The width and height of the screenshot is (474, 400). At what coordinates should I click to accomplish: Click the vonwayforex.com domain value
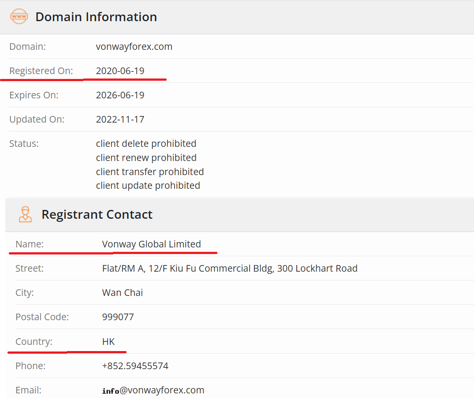[134, 46]
